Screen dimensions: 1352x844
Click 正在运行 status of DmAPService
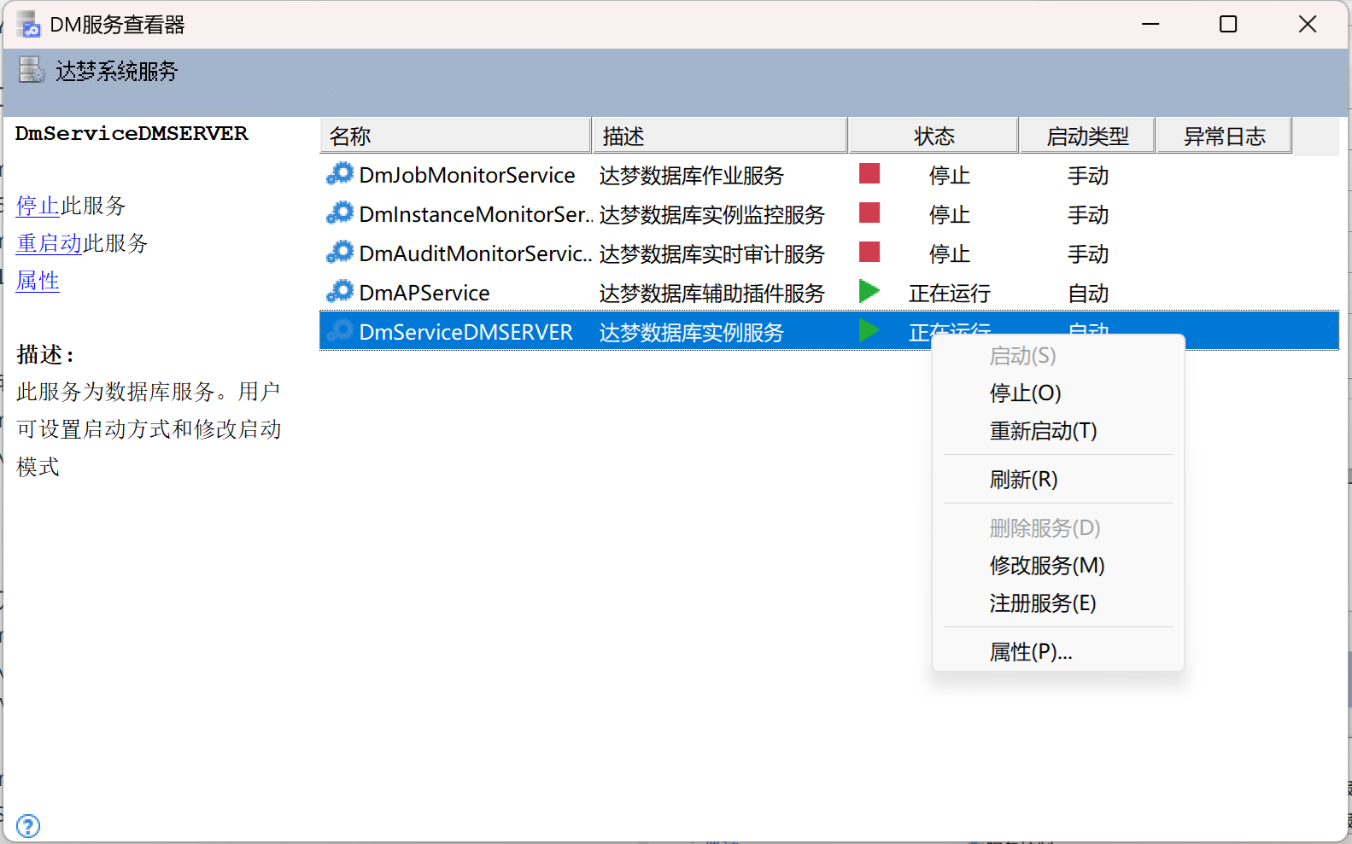point(950,293)
